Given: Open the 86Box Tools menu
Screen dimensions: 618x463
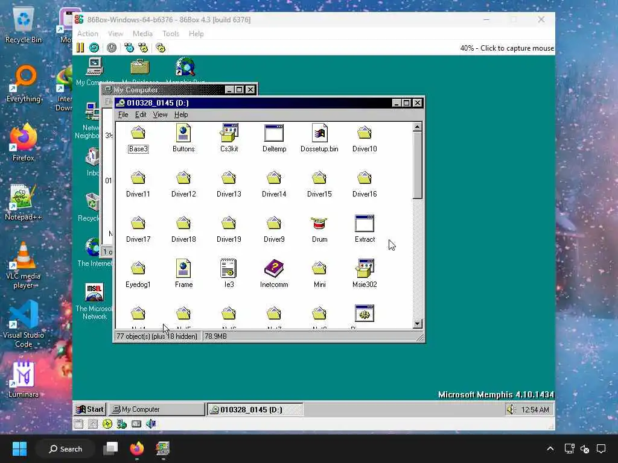Looking at the screenshot, I should click(171, 34).
